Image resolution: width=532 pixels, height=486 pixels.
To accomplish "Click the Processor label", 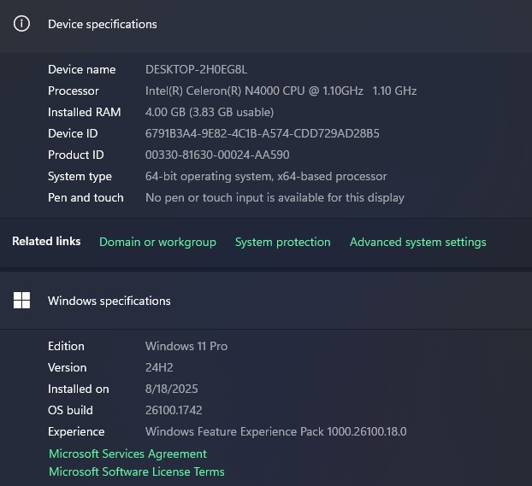I will (x=74, y=91).
